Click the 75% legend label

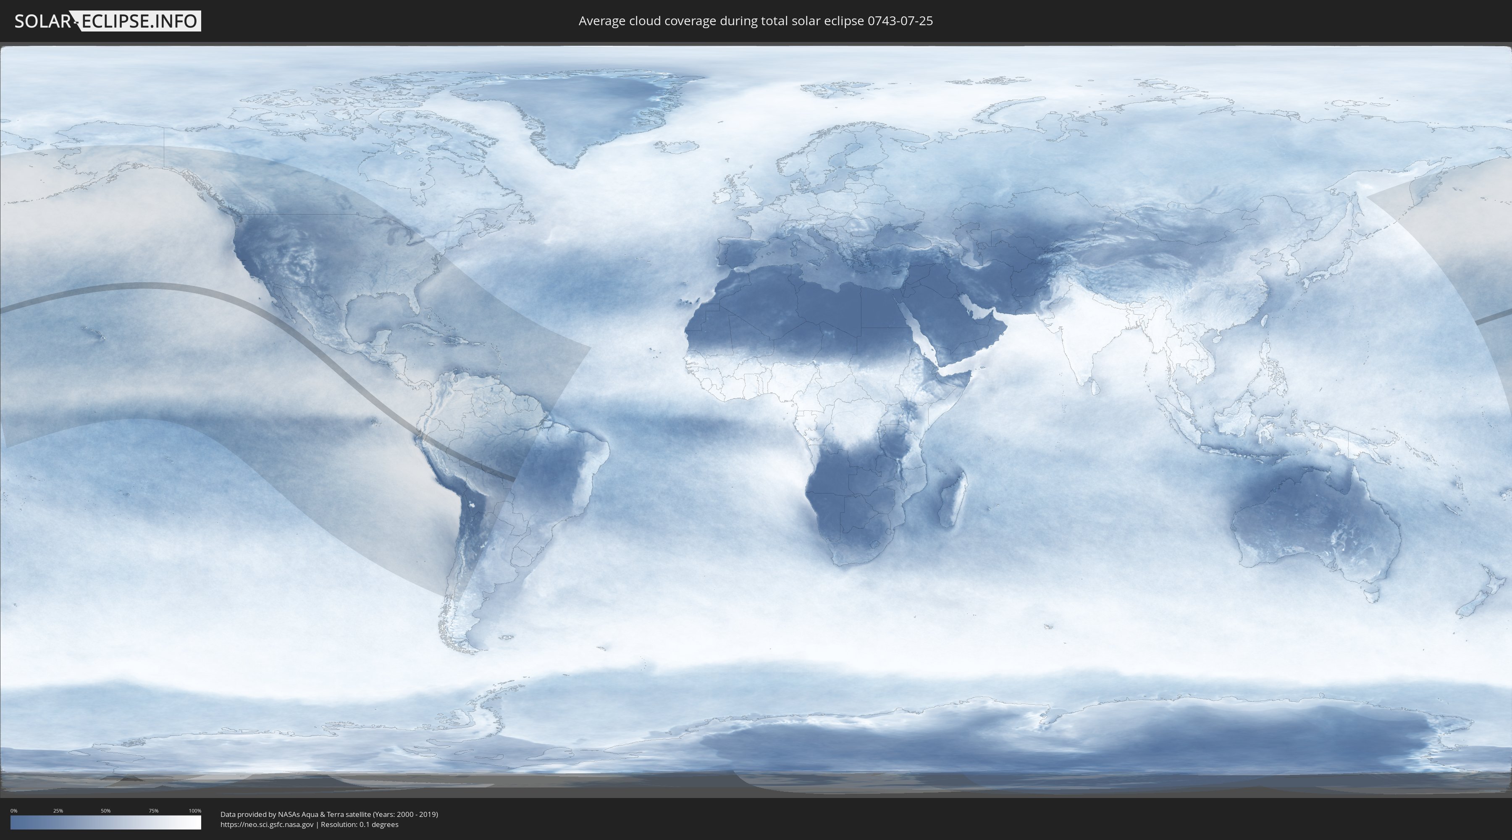tap(153, 811)
